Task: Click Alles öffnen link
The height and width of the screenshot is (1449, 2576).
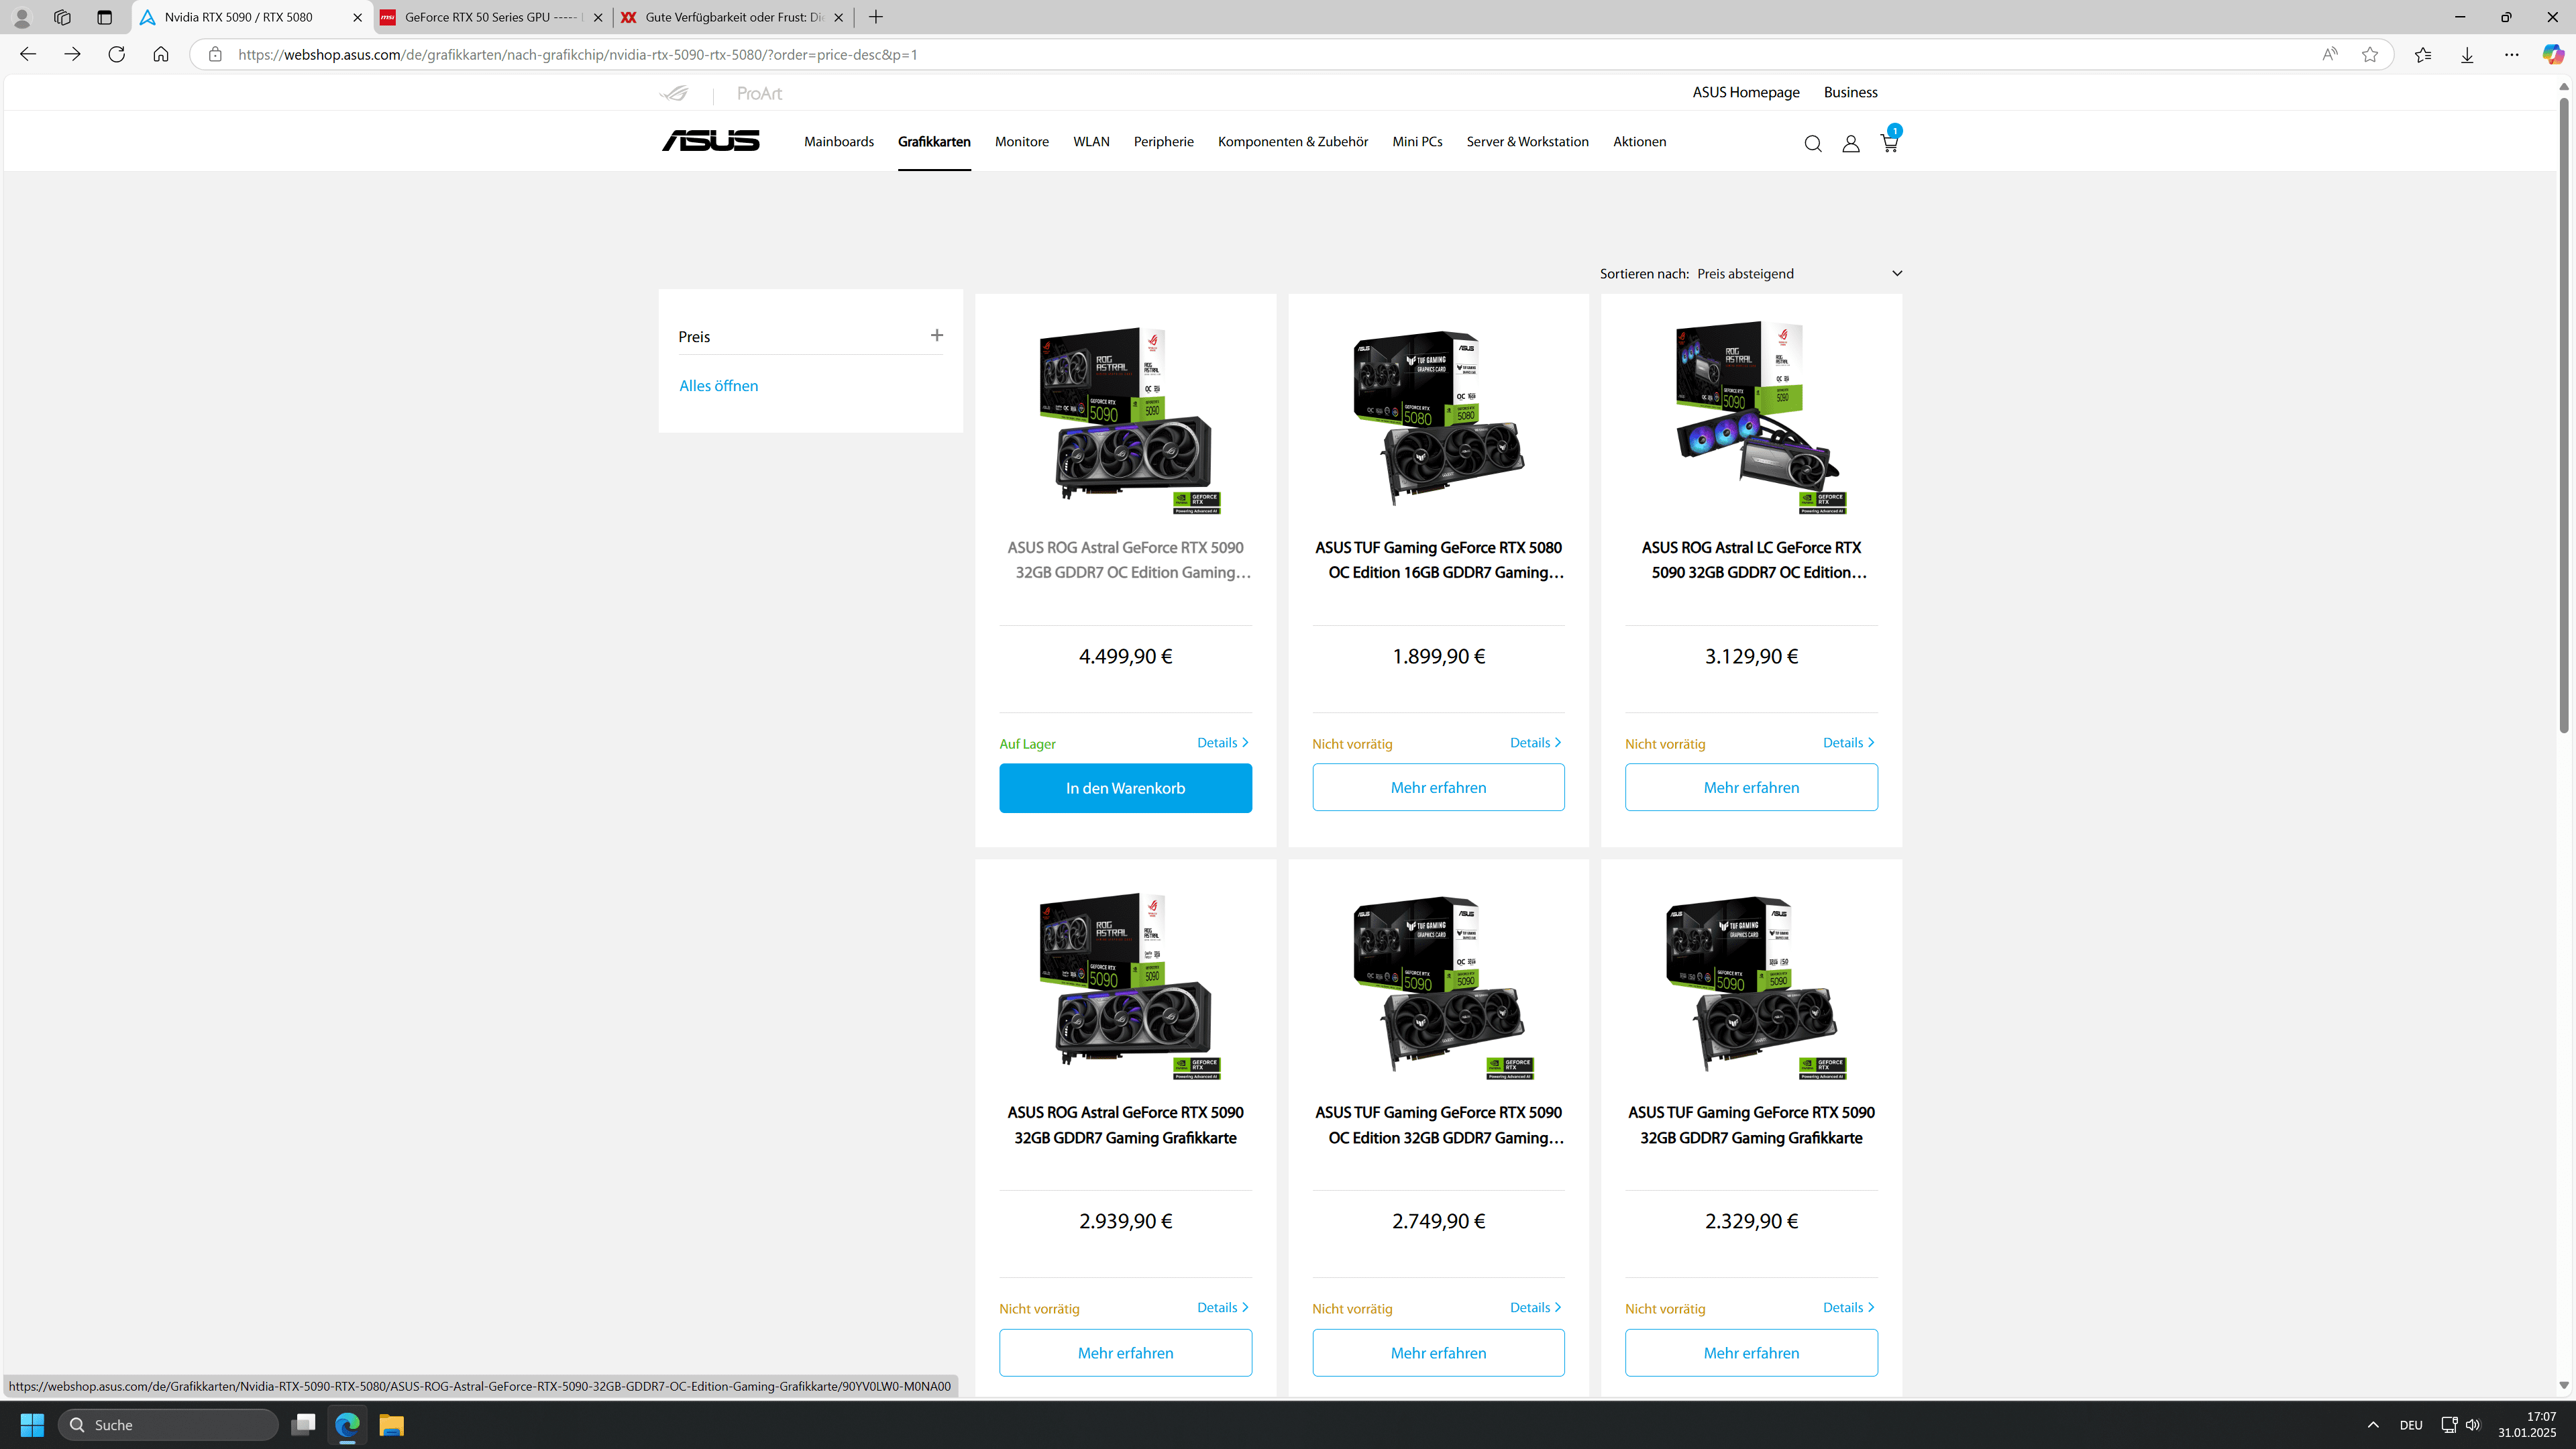Action: (x=718, y=386)
